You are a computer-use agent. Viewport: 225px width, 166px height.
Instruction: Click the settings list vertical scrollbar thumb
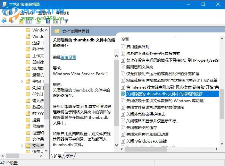[x=222, y=104]
